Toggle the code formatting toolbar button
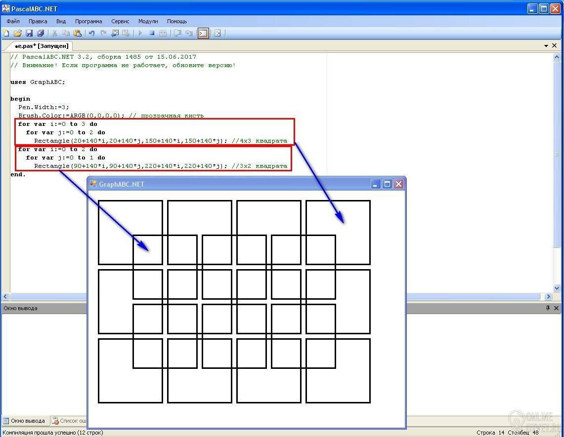Viewport: 564px width, 437px height. (217, 34)
